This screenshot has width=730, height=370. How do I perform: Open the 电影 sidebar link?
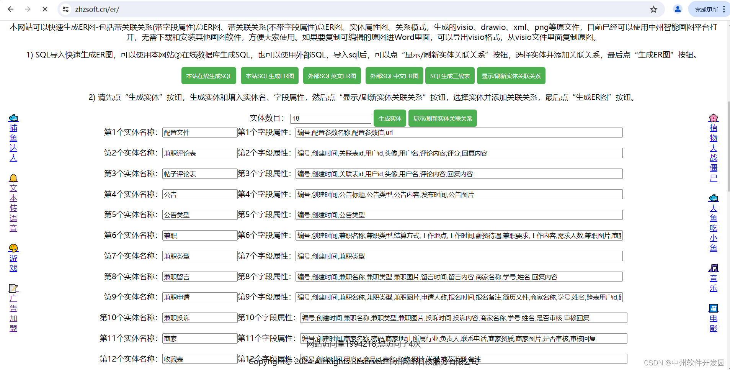click(714, 323)
